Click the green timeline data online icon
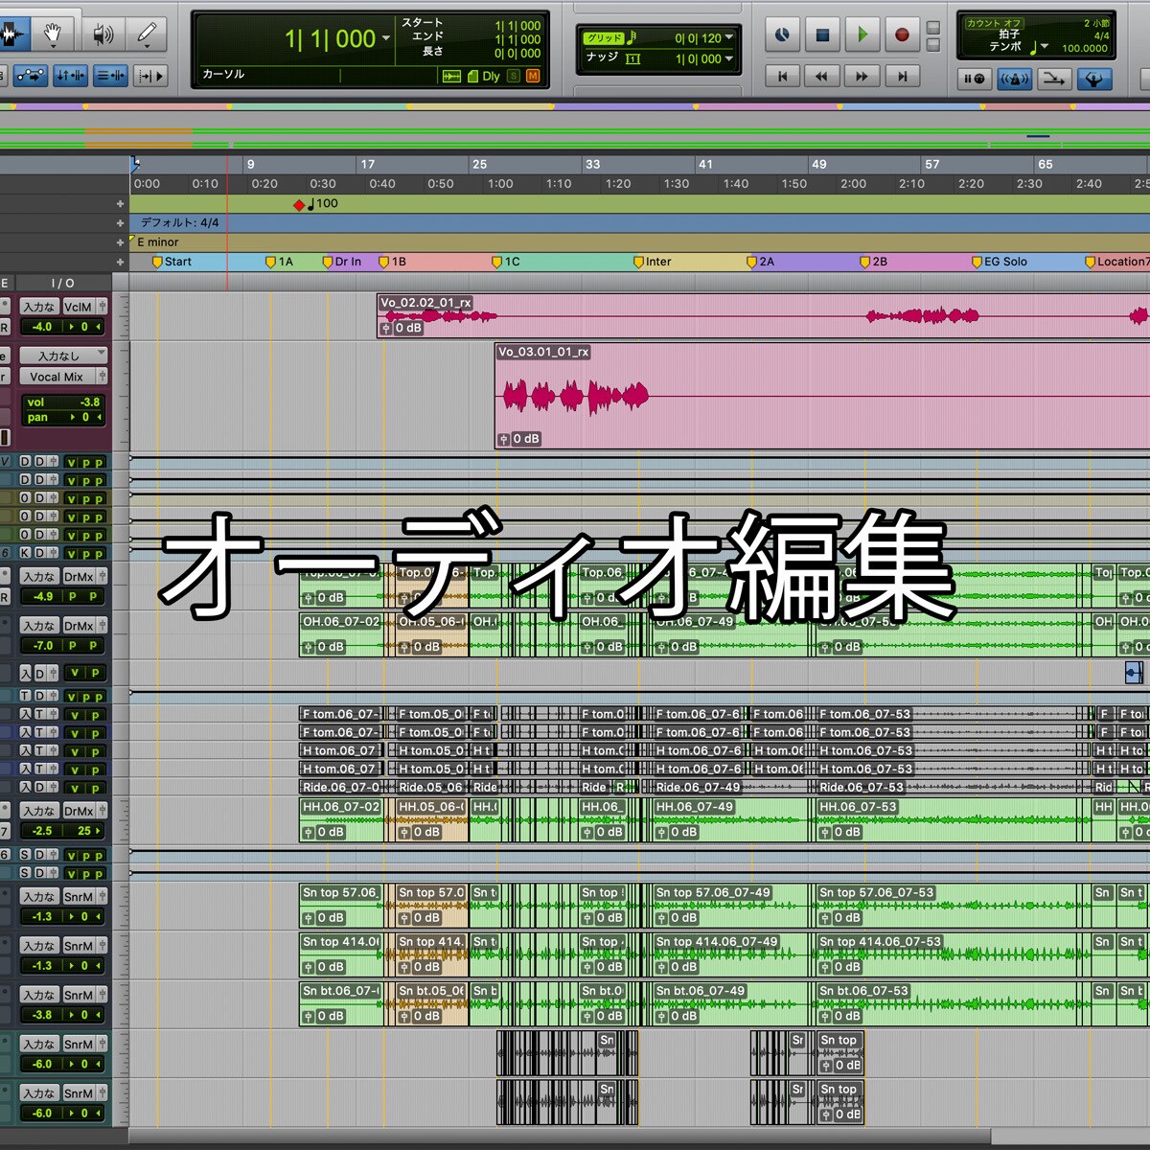The image size is (1150, 1150). point(452,77)
